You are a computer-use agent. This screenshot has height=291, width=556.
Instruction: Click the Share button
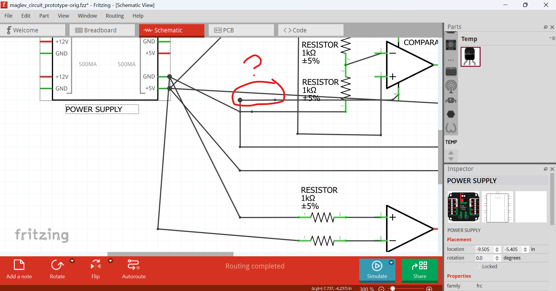click(420, 270)
